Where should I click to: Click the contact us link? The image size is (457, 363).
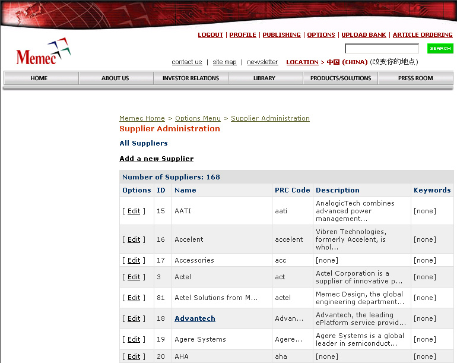click(x=186, y=62)
